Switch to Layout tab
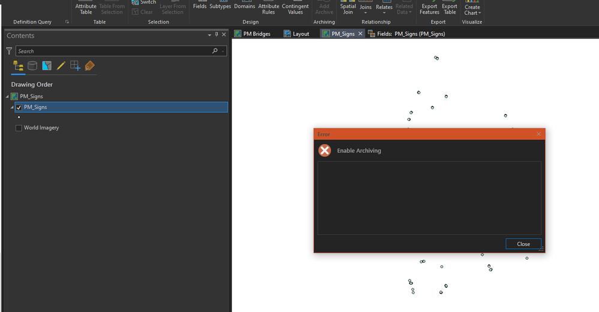The image size is (599, 312). [296, 34]
